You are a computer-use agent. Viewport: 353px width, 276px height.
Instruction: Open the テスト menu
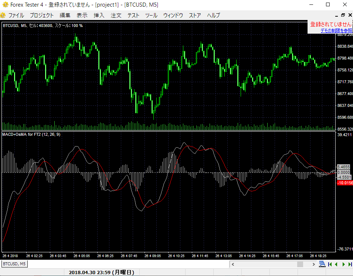[x=133, y=15]
